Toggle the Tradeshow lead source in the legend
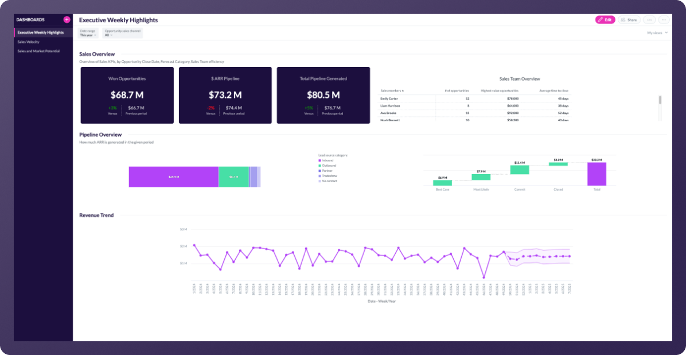The height and width of the screenshot is (355, 686). tap(319, 176)
